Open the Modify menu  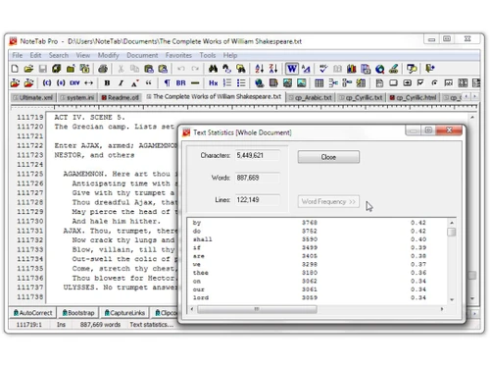[x=109, y=55]
